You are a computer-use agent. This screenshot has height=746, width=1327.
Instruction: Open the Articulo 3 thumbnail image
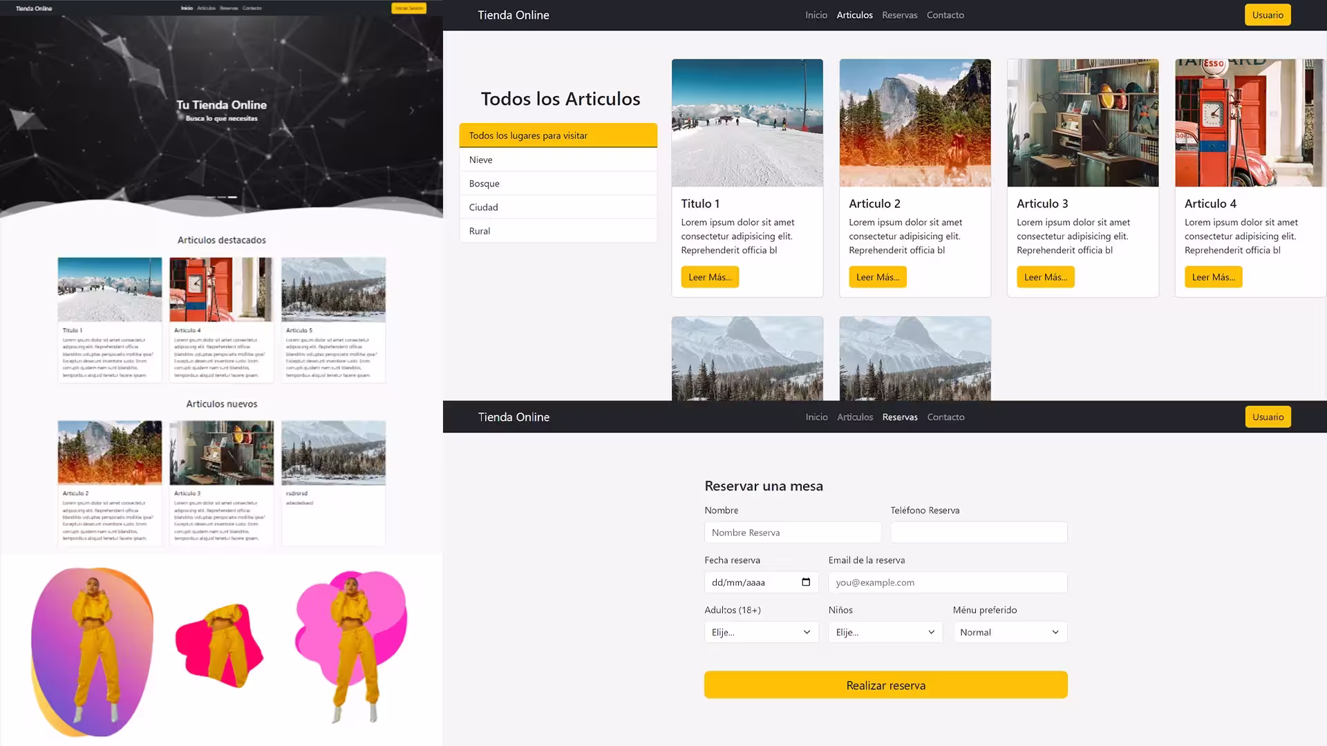tap(1082, 123)
